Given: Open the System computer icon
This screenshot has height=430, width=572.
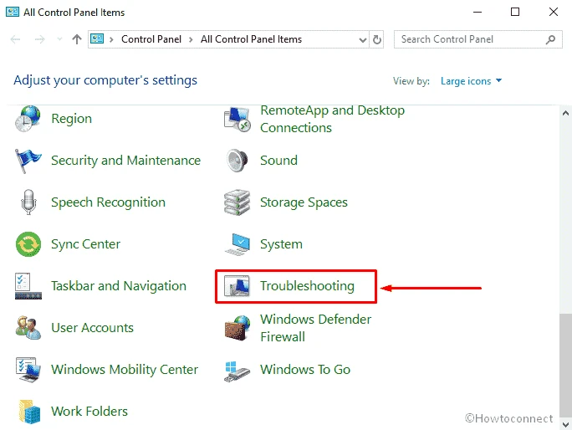Looking at the screenshot, I should click(x=237, y=243).
